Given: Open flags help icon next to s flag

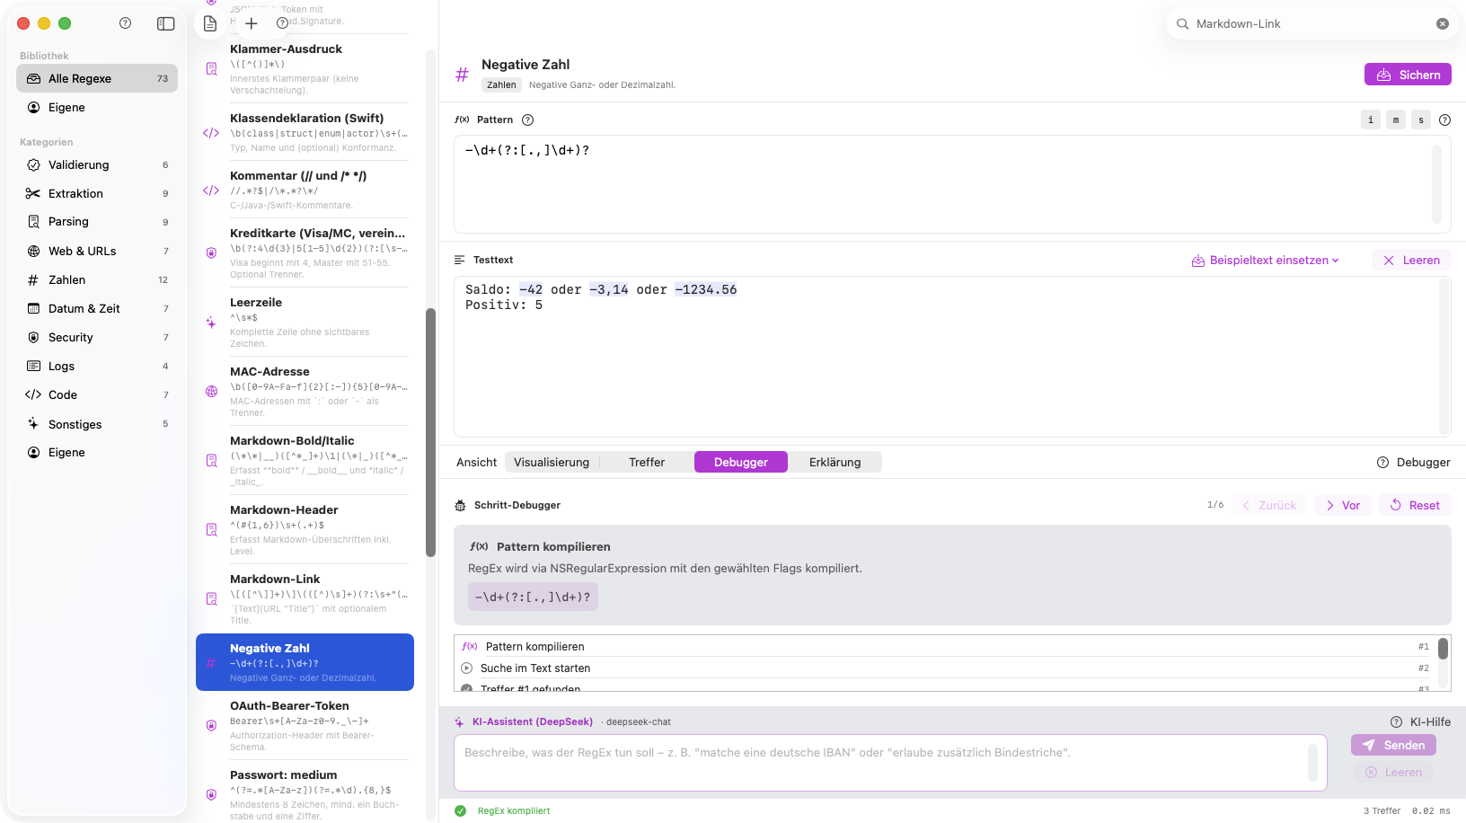Looking at the screenshot, I should [1444, 120].
